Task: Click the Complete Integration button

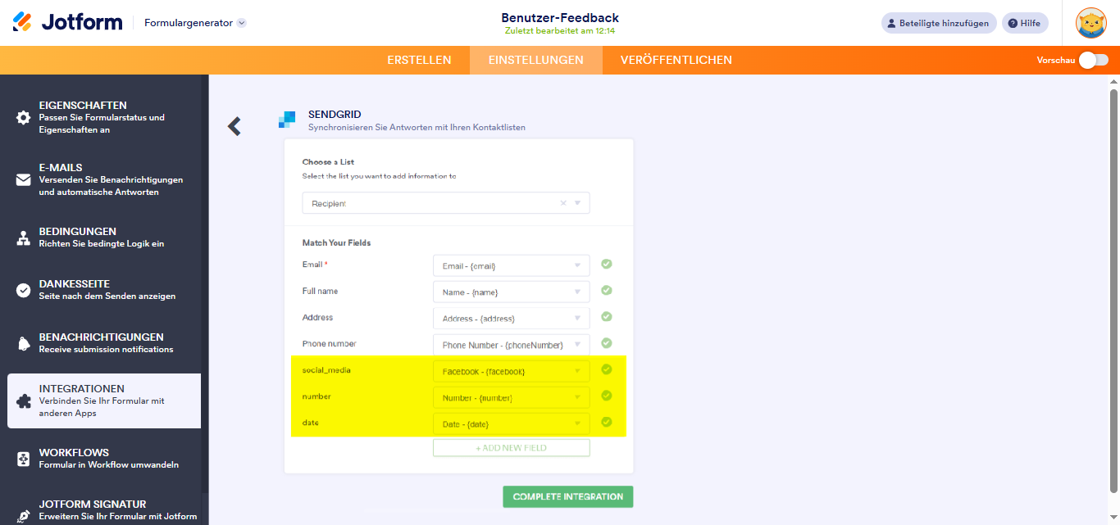Action: pyautogui.click(x=567, y=496)
